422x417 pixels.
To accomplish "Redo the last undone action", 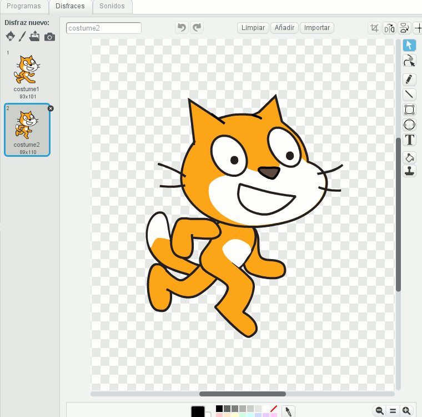I will point(197,27).
